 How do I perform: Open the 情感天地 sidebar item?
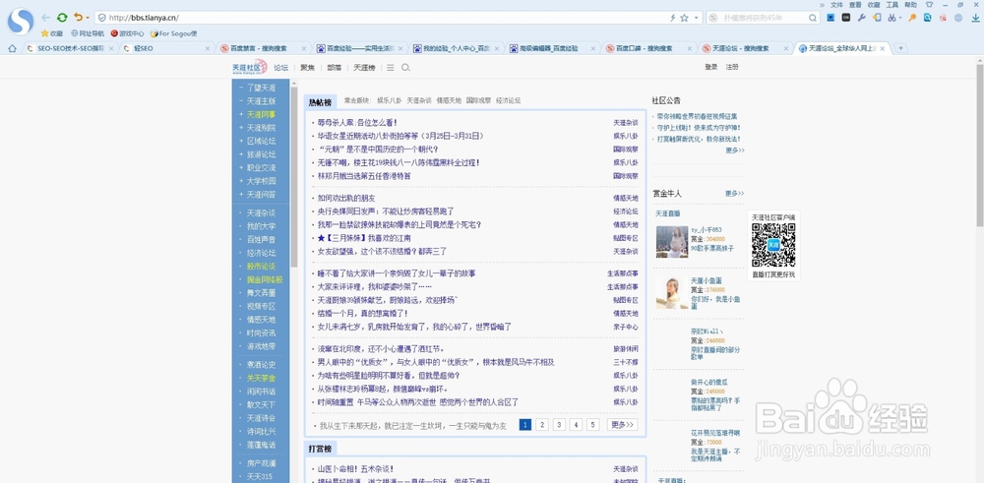(x=261, y=320)
